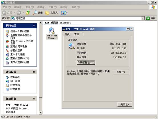
Task: Click the 设置家庭或小型办公网络 icon
Action: coord(7,36)
